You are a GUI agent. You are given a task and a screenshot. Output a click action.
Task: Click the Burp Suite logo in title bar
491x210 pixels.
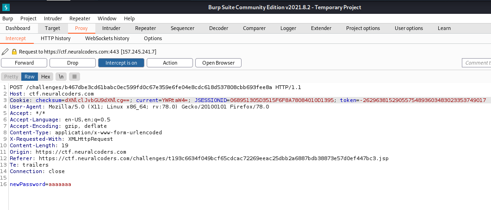coord(6,7)
